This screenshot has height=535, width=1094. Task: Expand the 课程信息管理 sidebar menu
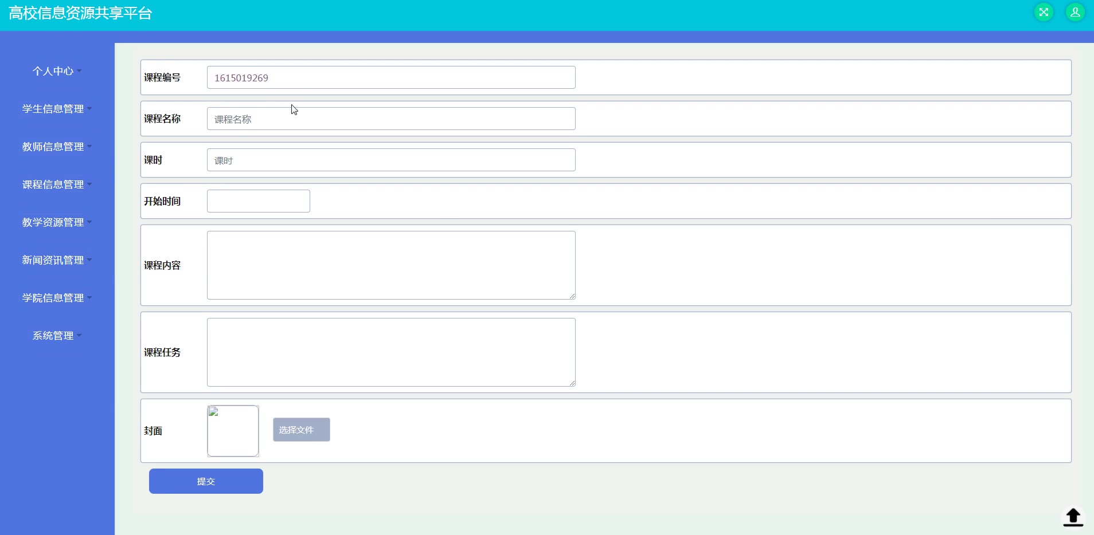(x=57, y=184)
